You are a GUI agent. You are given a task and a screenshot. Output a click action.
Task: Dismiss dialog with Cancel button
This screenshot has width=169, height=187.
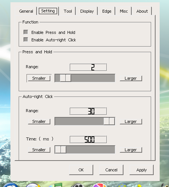[x=111, y=170]
